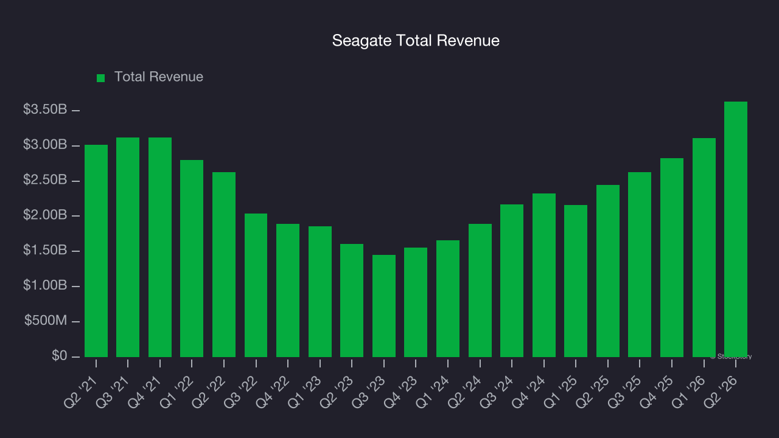Click the $1.00B y-axis label
This screenshot has height=438, width=779.
(45, 285)
